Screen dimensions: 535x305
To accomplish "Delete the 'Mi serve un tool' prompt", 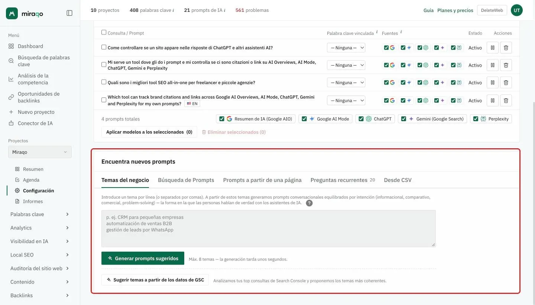I will pos(506,65).
